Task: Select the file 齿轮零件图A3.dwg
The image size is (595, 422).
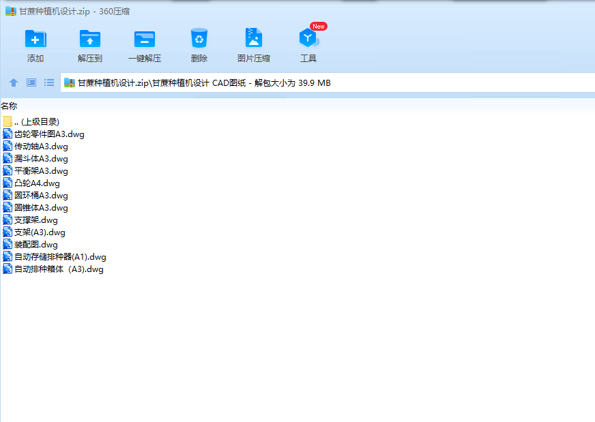Action: [x=49, y=134]
